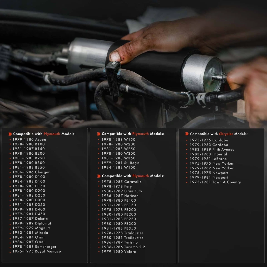
Task: Click '1980-1980 PB300' entry
Action: point(119,224)
